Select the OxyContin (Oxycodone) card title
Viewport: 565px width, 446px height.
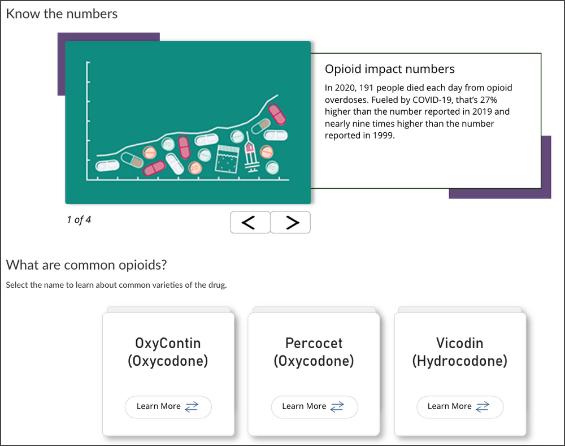[x=168, y=352]
